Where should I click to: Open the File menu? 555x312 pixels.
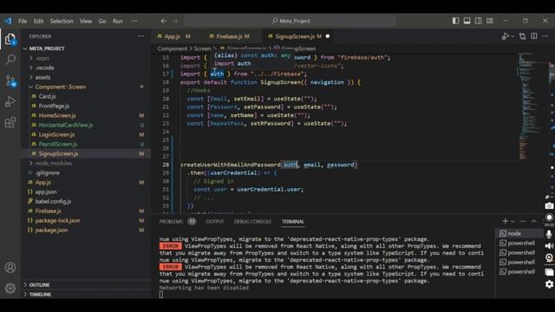tap(23, 21)
